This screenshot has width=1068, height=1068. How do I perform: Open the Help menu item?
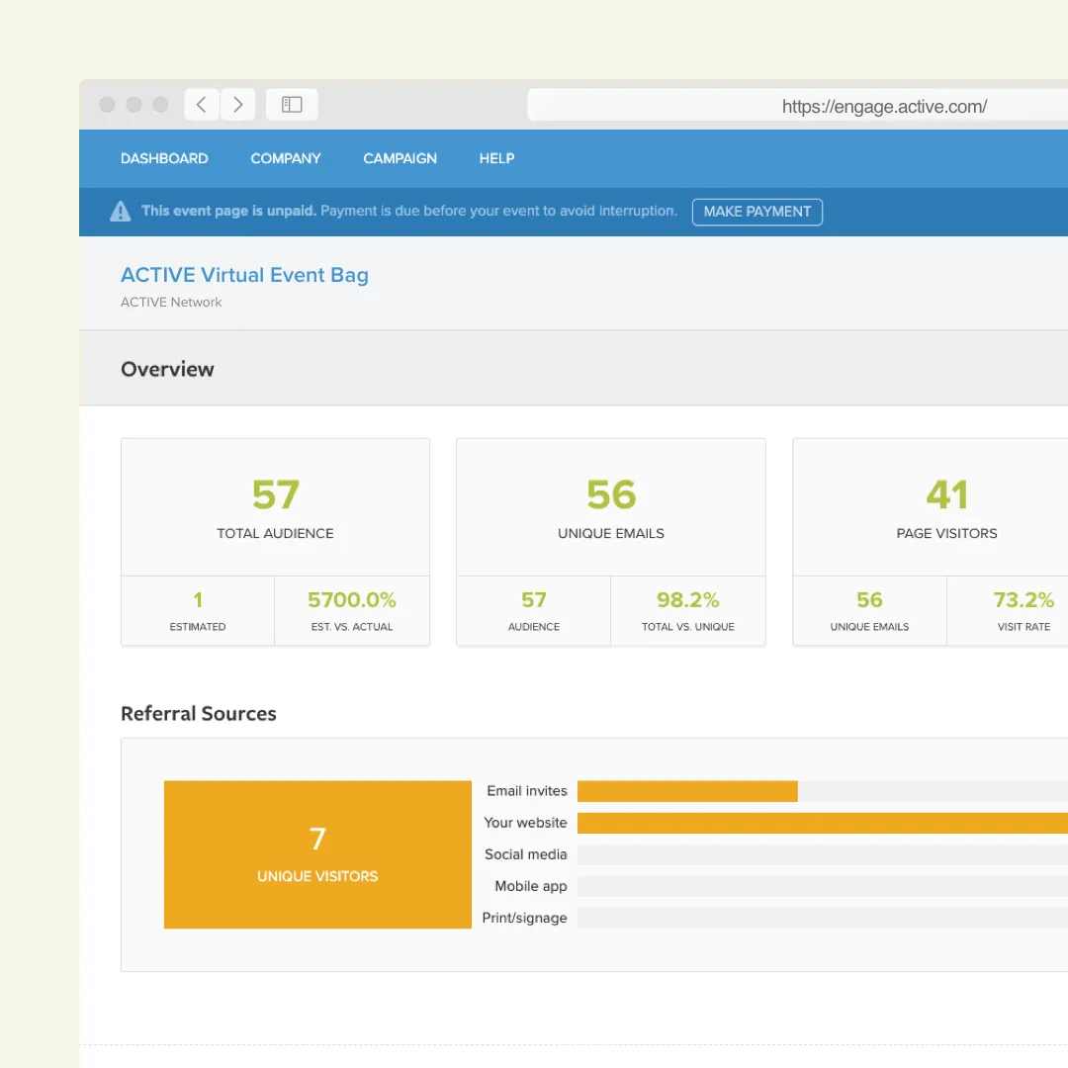[x=496, y=158]
